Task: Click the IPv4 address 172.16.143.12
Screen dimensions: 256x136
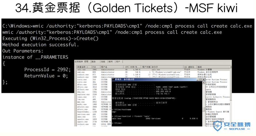Action: coord(163,89)
